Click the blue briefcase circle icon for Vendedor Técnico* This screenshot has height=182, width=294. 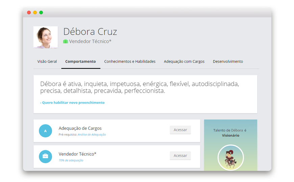[45, 157]
